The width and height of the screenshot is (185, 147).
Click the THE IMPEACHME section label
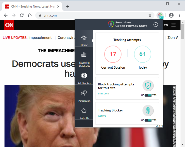click(56, 51)
